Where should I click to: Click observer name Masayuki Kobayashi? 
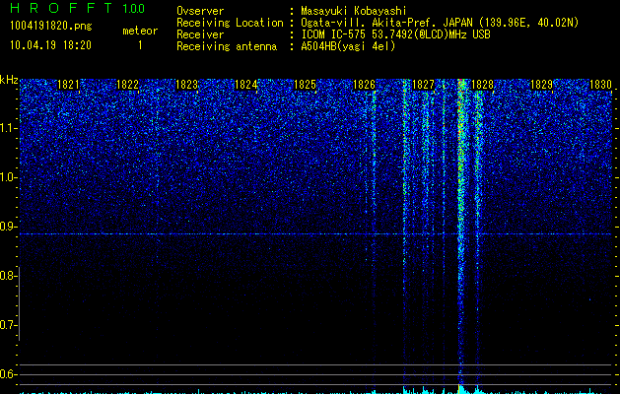(354, 11)
